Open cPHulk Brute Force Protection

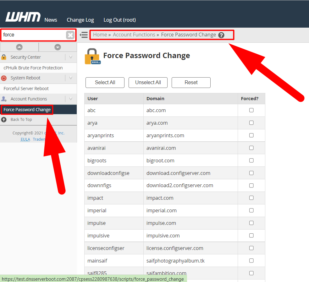point(33,68)
